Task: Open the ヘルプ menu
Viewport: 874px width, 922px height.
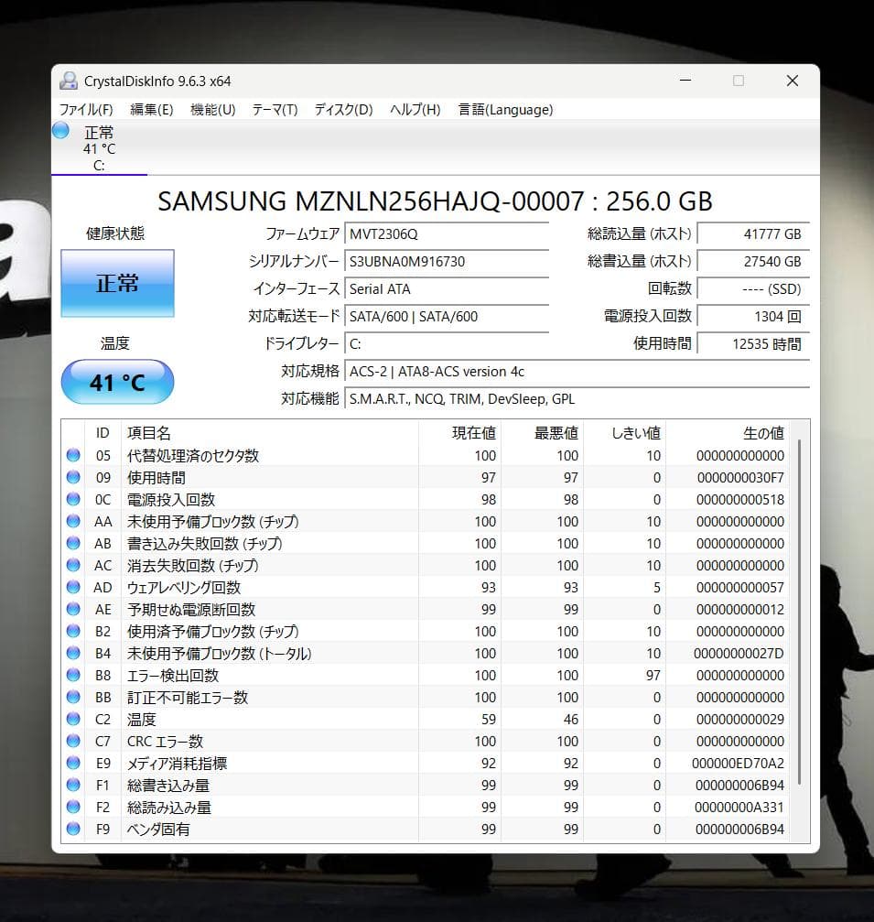Action: click(415, 110)
